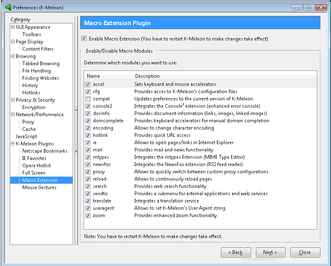Select 'Integrates a translation service' description text

tap(167, 201)
